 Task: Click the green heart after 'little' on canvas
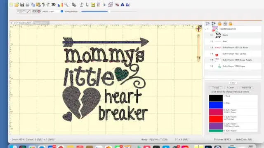click(x=121, y=74)
